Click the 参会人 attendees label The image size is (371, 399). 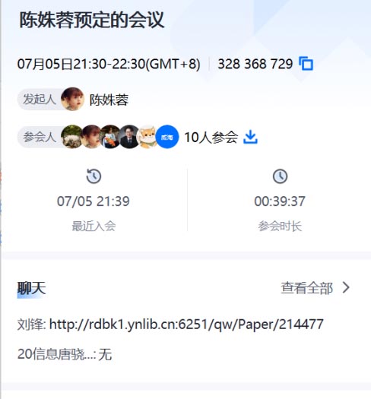(x=40, y=137)
